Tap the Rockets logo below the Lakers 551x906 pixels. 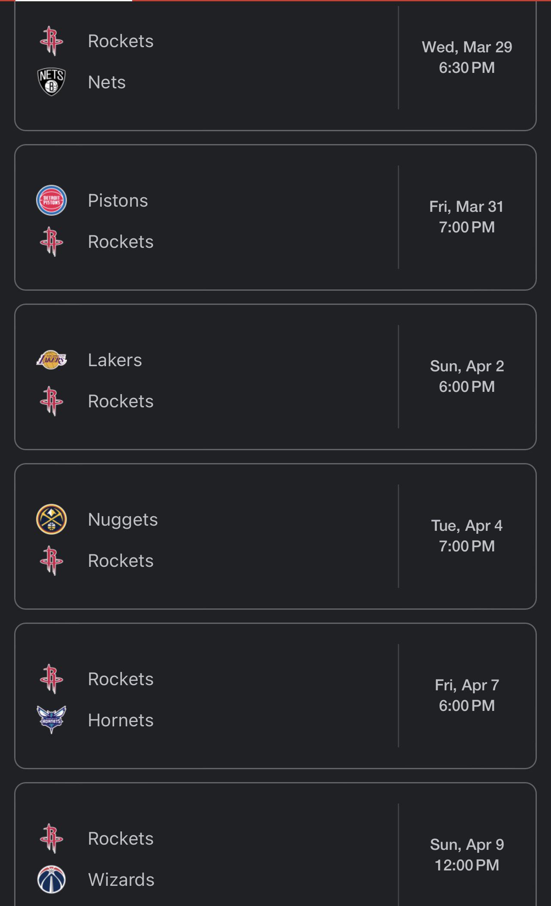point(51,401)
